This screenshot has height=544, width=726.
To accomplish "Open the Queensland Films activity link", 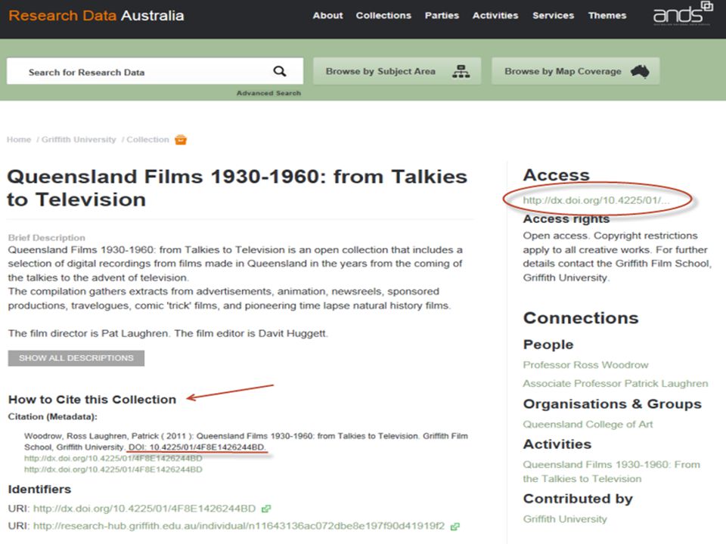I will tap(611, 471).
